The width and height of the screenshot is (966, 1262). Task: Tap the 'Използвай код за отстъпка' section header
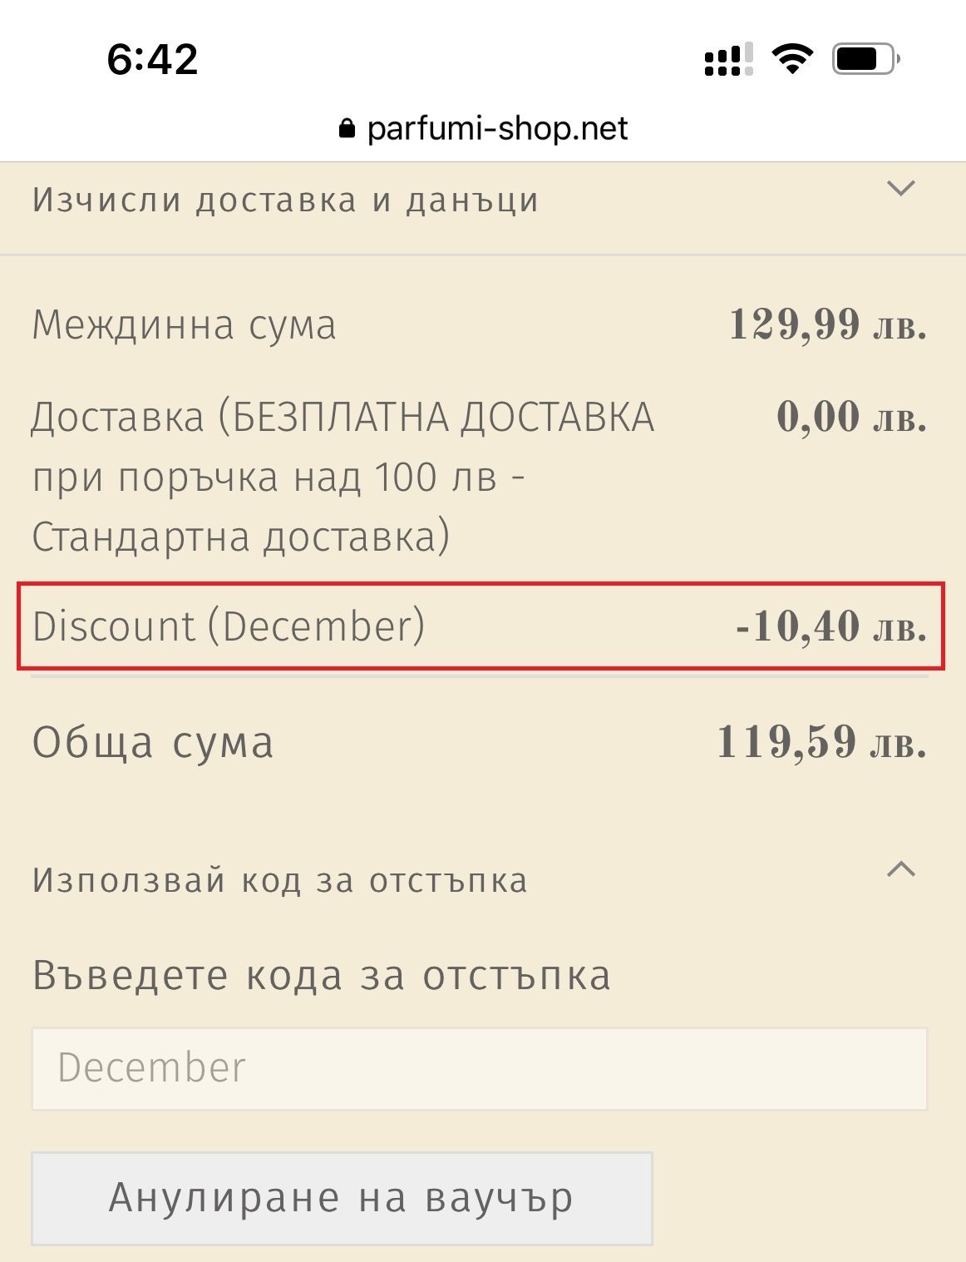point(279,880)
